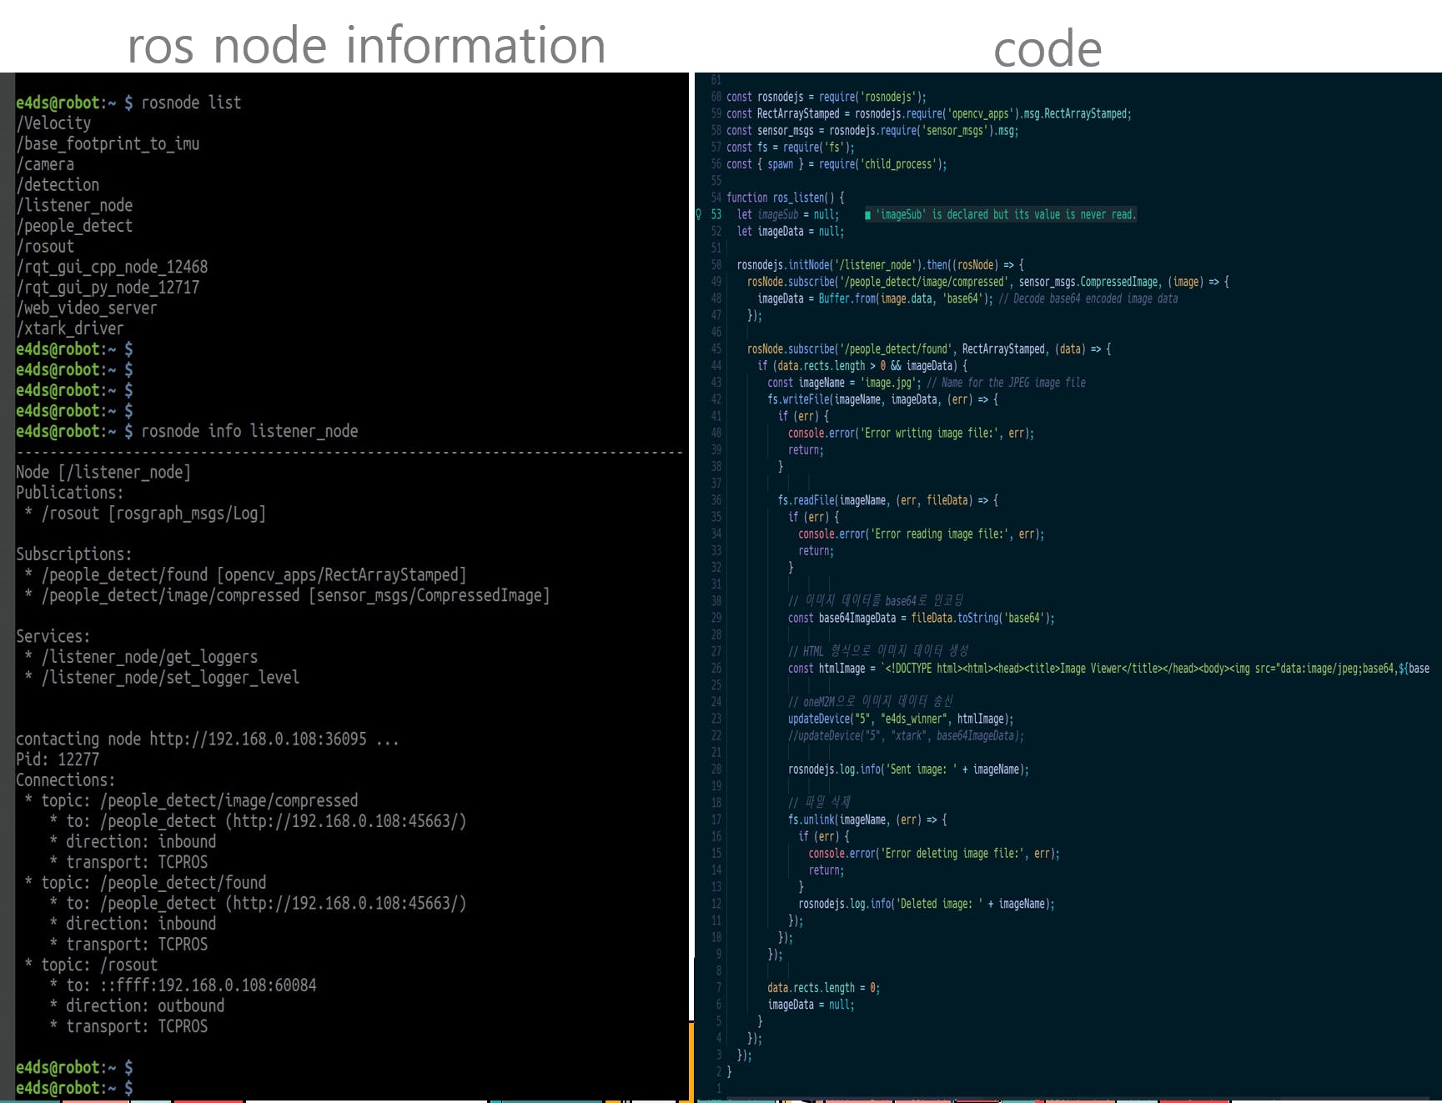Click the 'Connections:' heading in the terminal

coord(66,780)
